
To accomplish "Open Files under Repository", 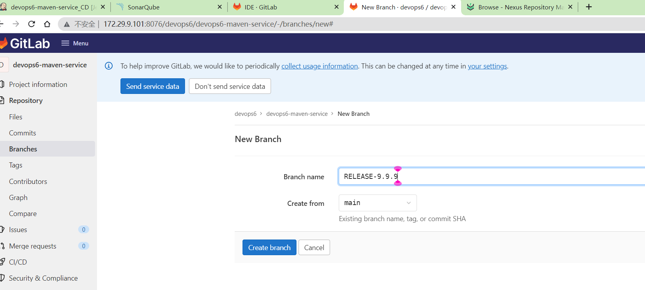I will click(16, 117).
